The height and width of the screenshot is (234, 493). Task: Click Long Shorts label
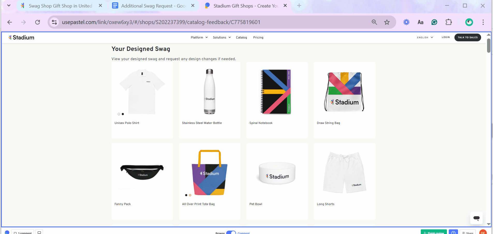[x=326, y=204]
